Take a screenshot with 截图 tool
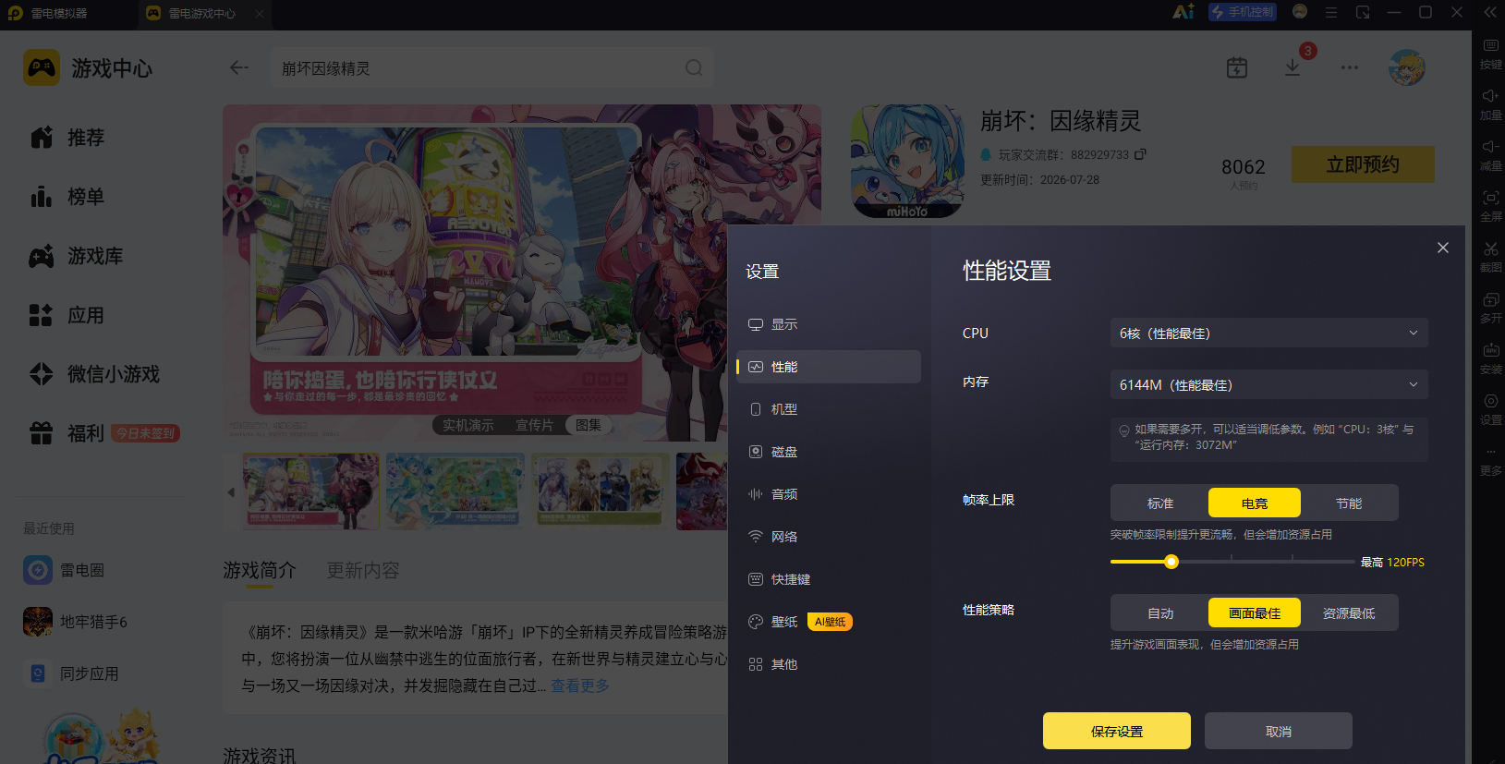The height and width of the screenshot is (764, 1505). coord(1490,258)
